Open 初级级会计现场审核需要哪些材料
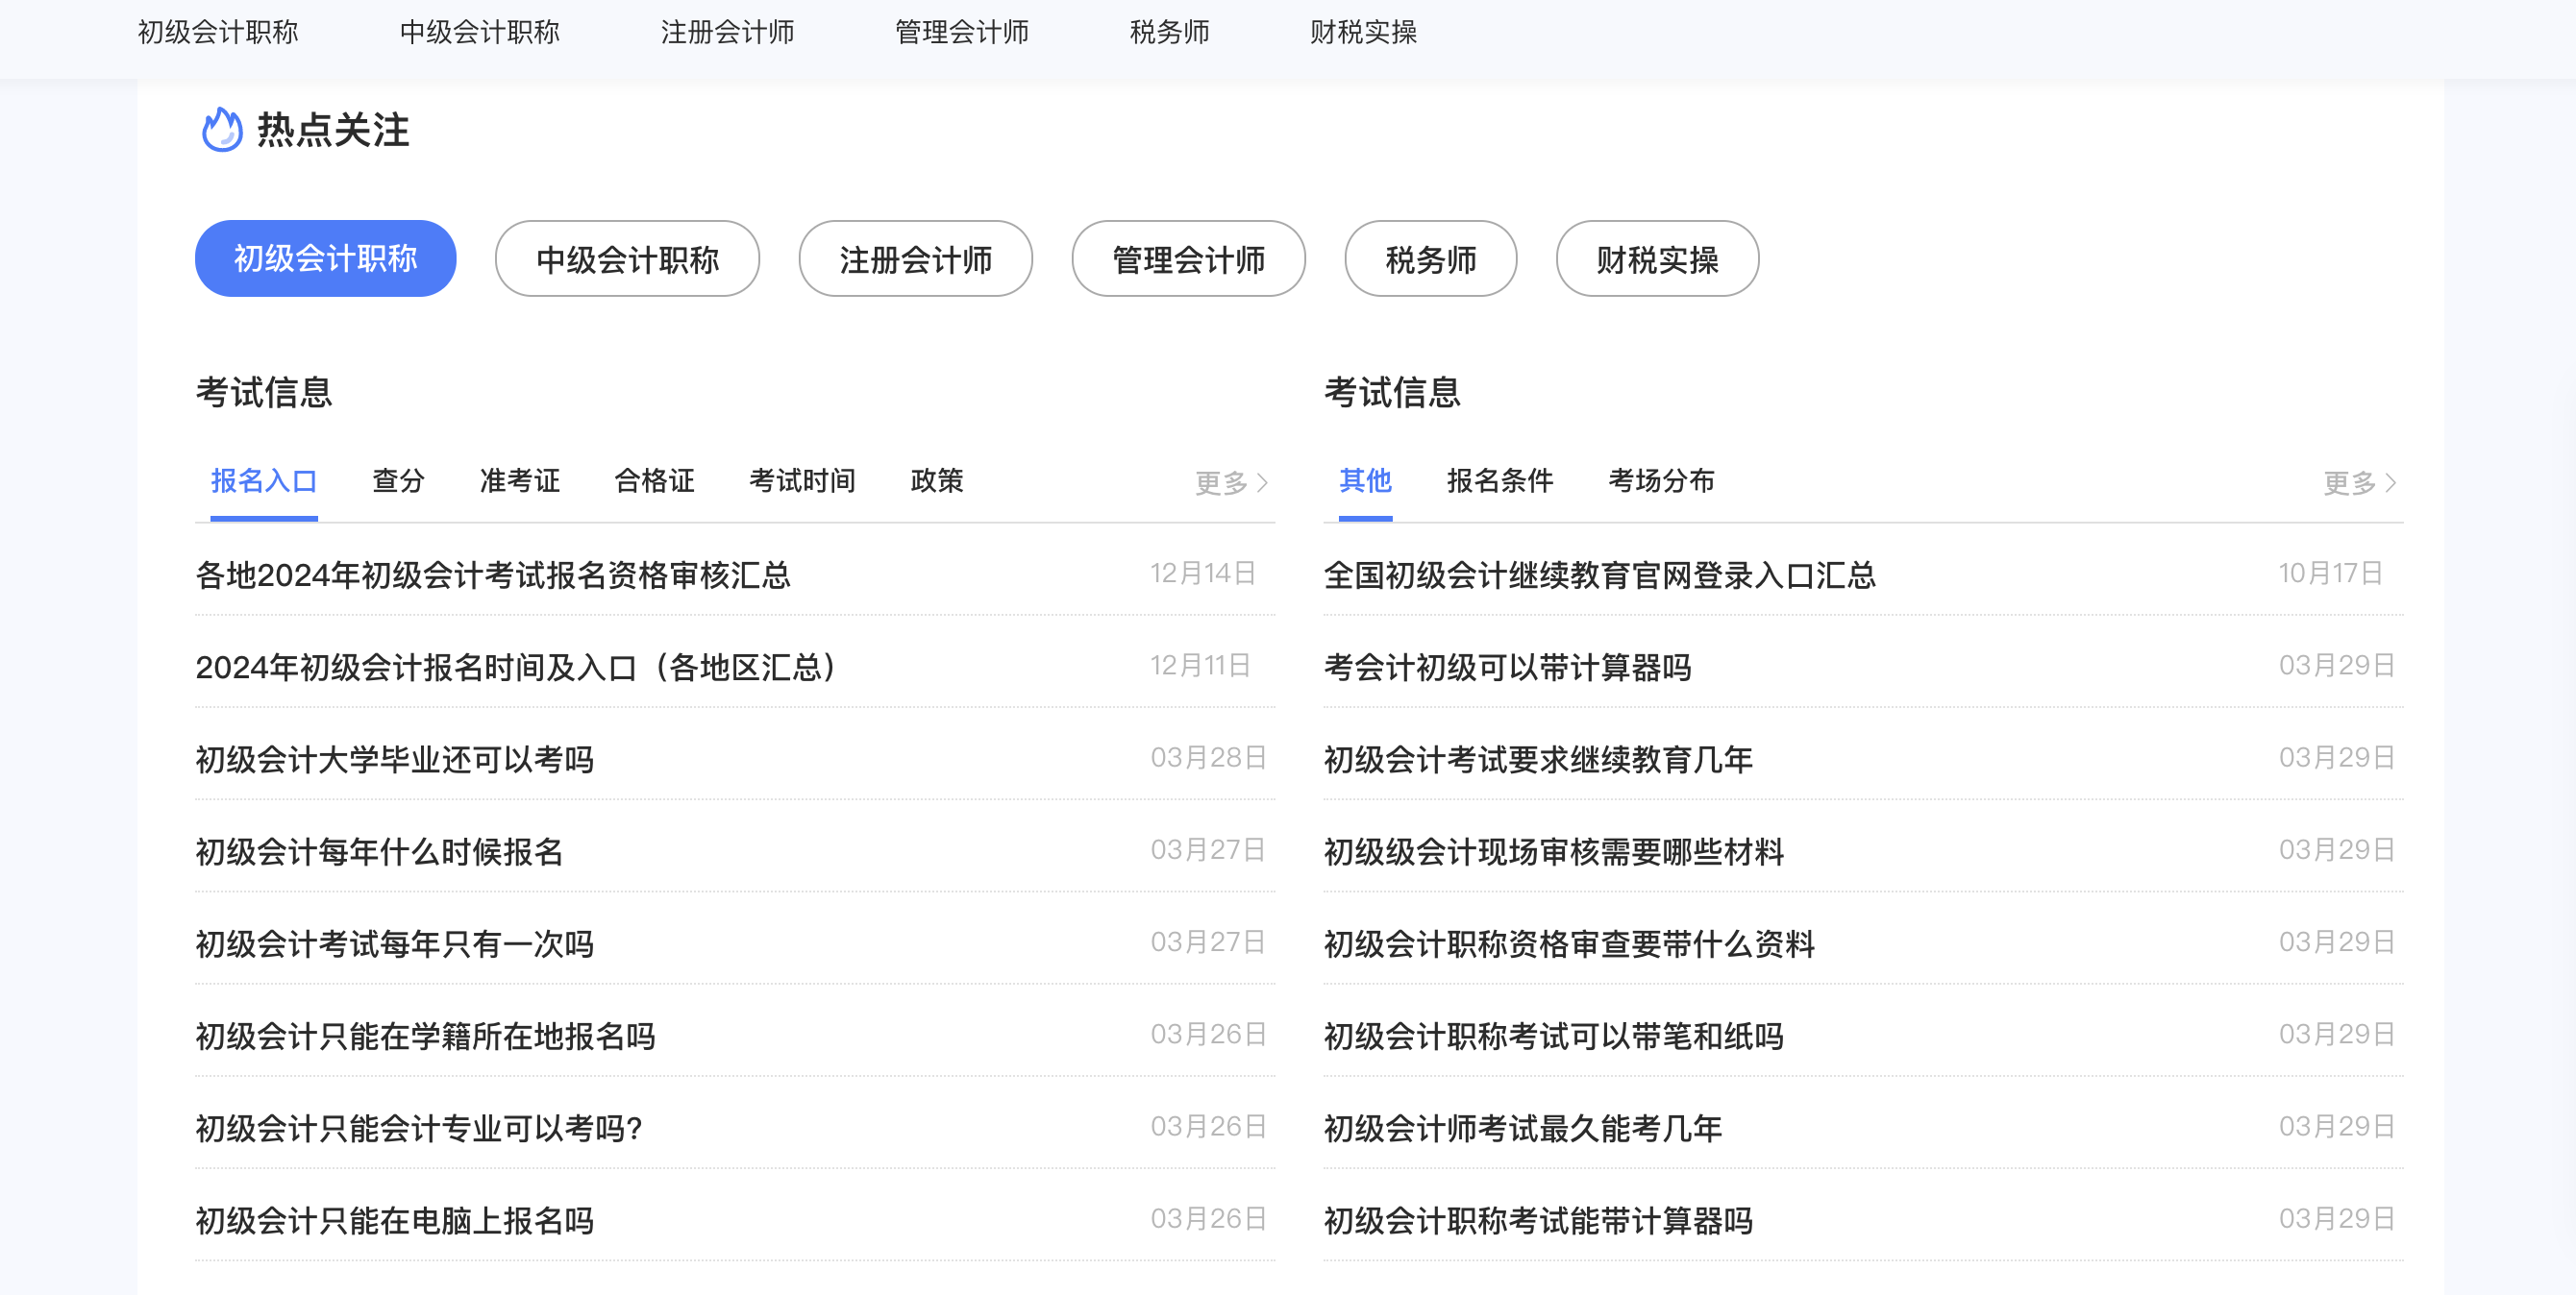 pos(1554,852)
